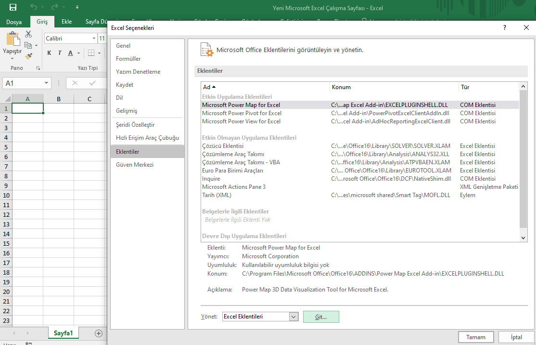Click the formula bar Cancel X icon

pos(75,83)
